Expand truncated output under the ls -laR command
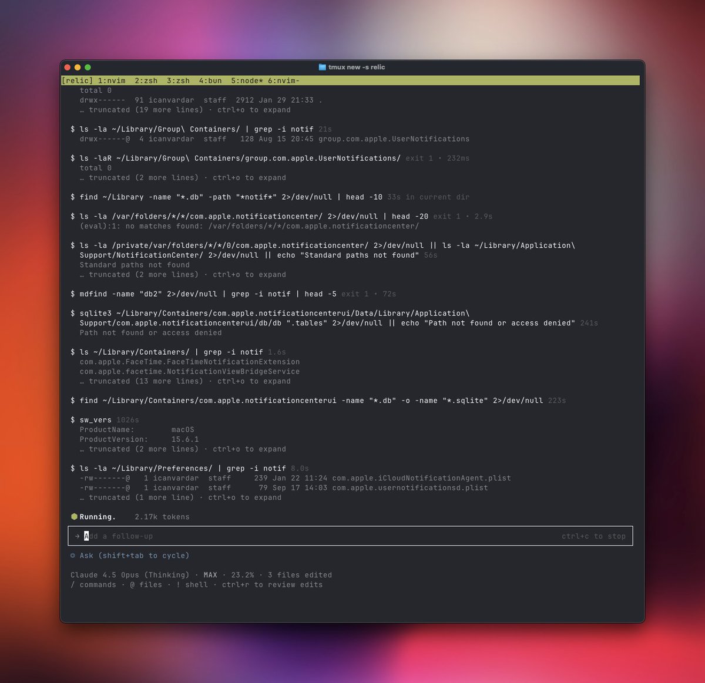The height and width of the screenshot is (683, 705). (x=183, y=178)
